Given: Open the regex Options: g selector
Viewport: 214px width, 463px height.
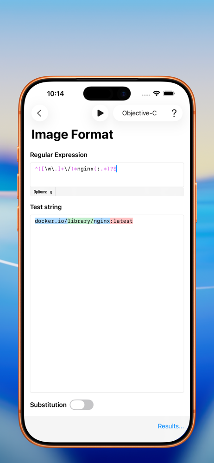Looking at the screenshot, I should (x=43, y=192).
